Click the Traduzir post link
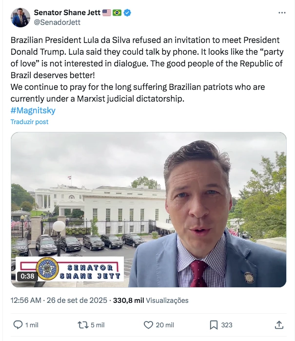Image resolution: width=295 pixels, height=341 pixels. click(x=30, y=122)
